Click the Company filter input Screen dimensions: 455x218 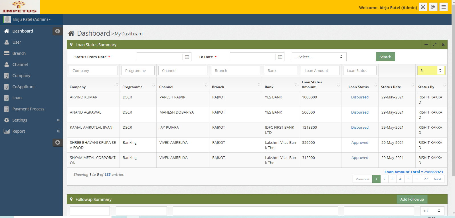tap(93, 70)
